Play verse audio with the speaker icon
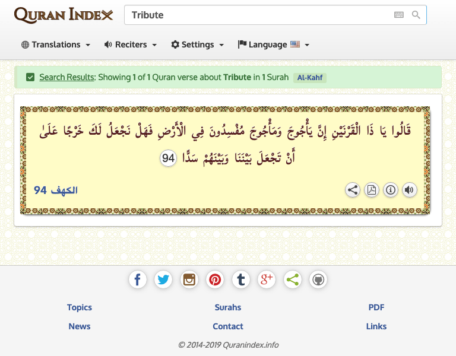Screen dimensions: 456x356 (409, 190)
